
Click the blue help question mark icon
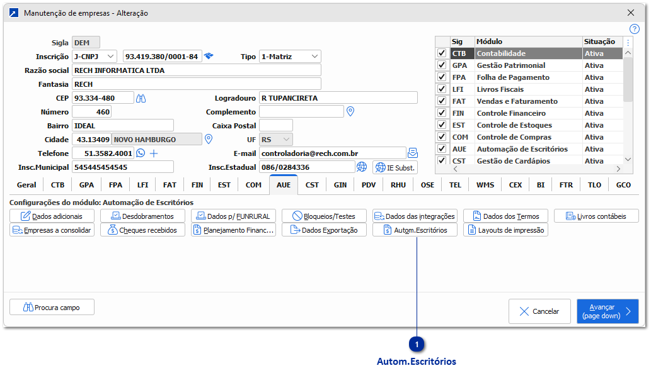[635, 29]
